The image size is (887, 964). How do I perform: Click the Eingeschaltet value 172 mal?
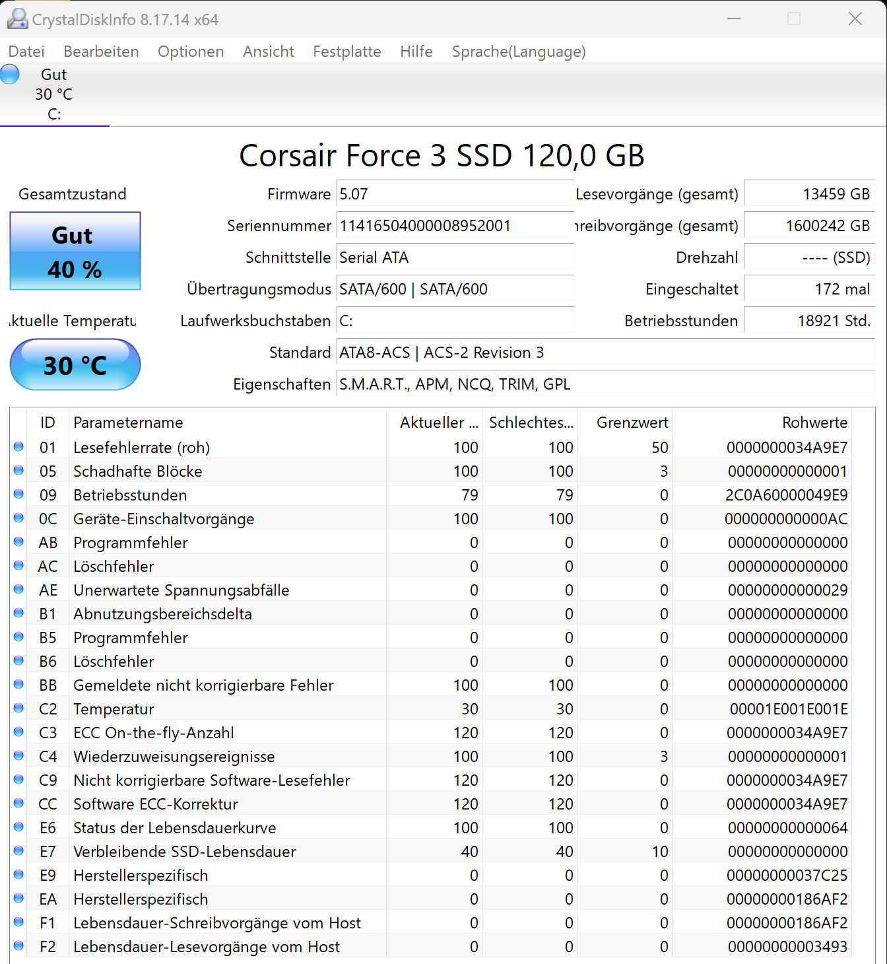[x=810, y=289]
